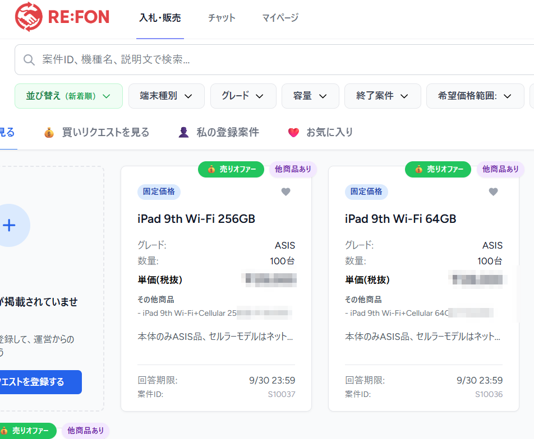Click the 64GB card description 本体のみASIS品
This screenshot has width=534, height=439.
click(x=422, y=337)
